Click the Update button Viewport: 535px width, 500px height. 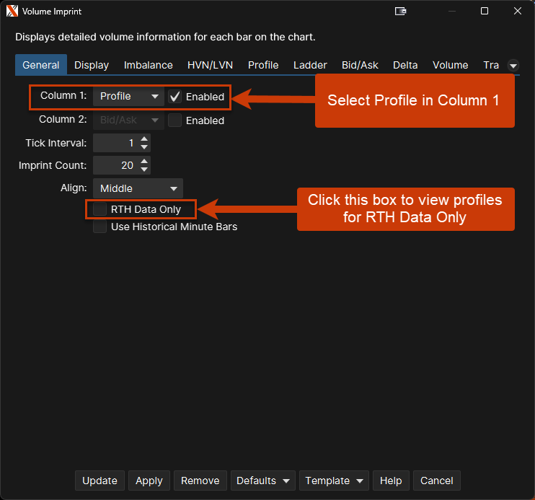tap(100, 481)
